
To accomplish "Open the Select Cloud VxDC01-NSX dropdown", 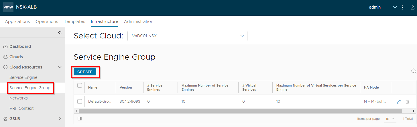I will click(187, 36).
